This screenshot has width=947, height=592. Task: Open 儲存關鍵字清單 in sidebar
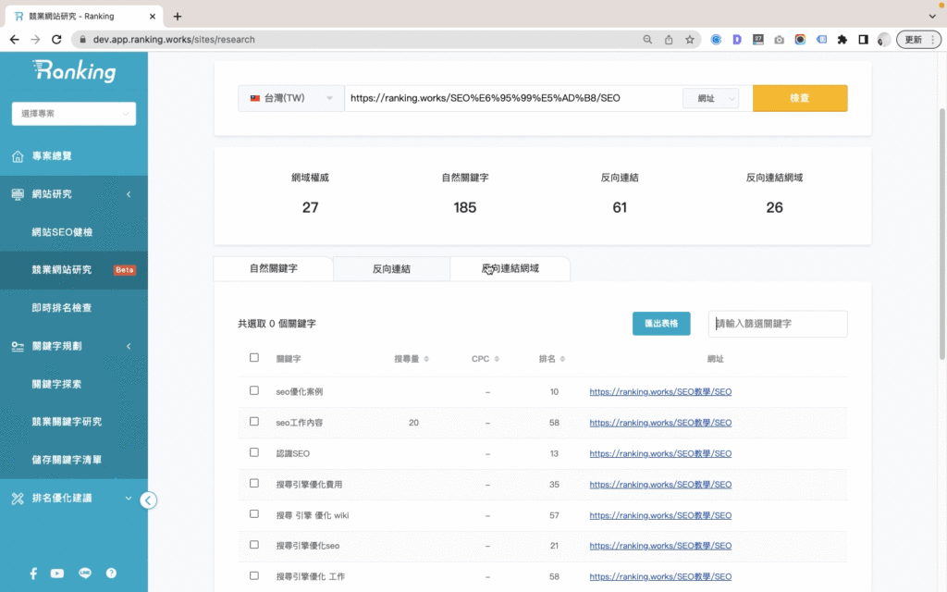[x=67, y=460]
